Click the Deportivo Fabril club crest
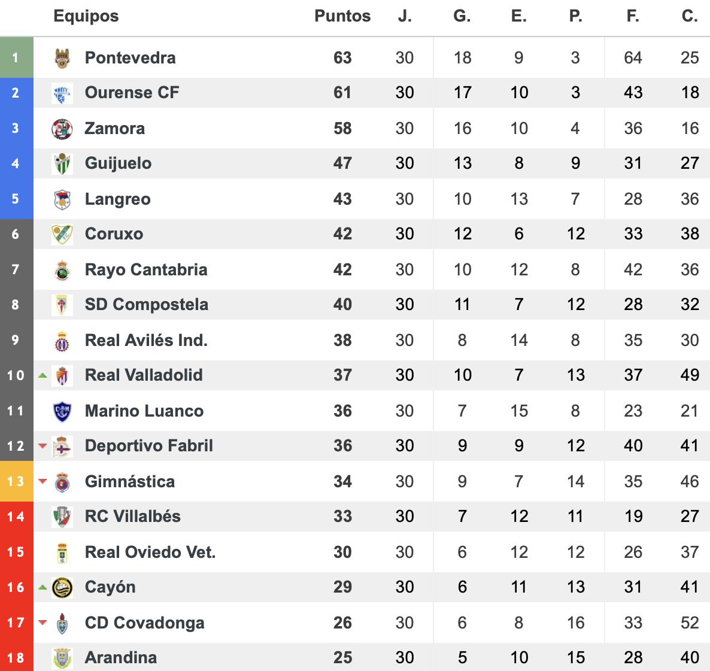This screenshot has width=710, height=671. (x=62, y=446)
